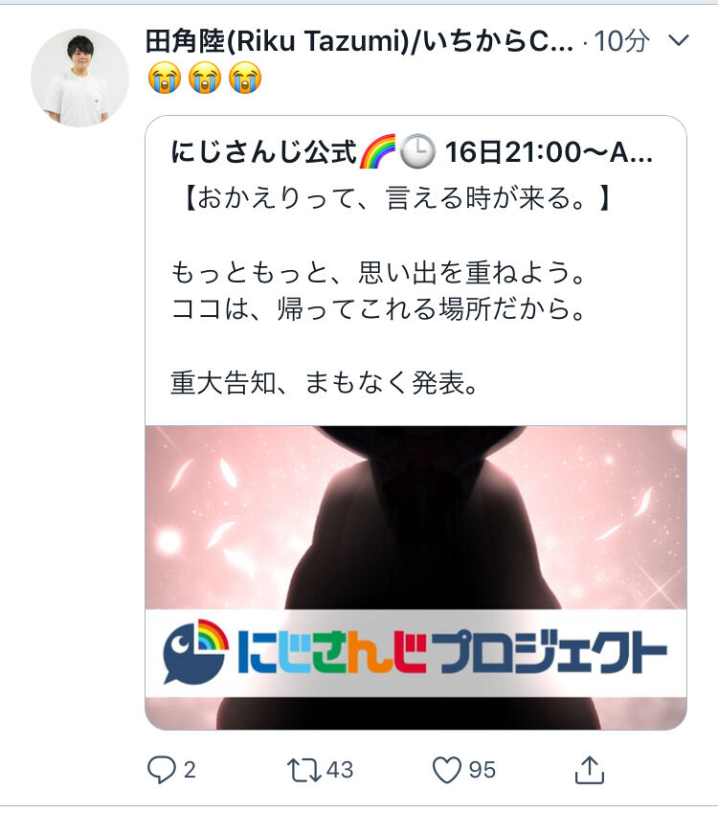This screenshot has width=718, height=813.
Task: Click the ココは、帰ってこれる場所だから。 line
Action: coord(378,309)
